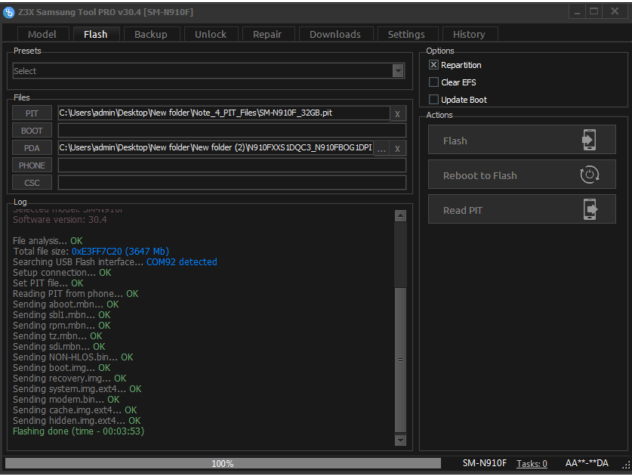
Task: Click the CSC file button
Action: click(32, 183)
